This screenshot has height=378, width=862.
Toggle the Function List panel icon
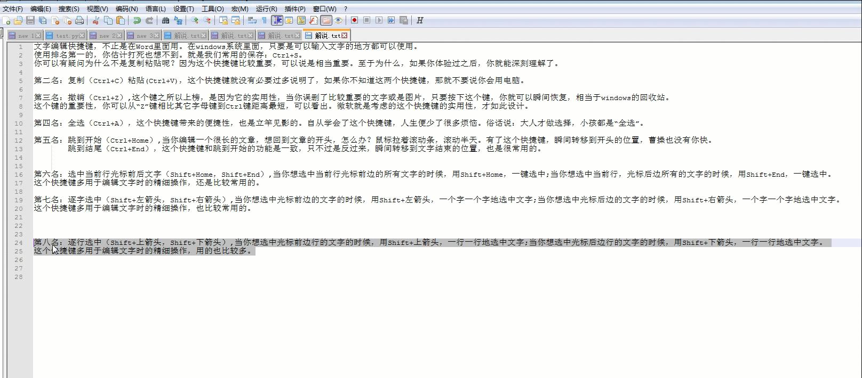click(x=314, y=20)
